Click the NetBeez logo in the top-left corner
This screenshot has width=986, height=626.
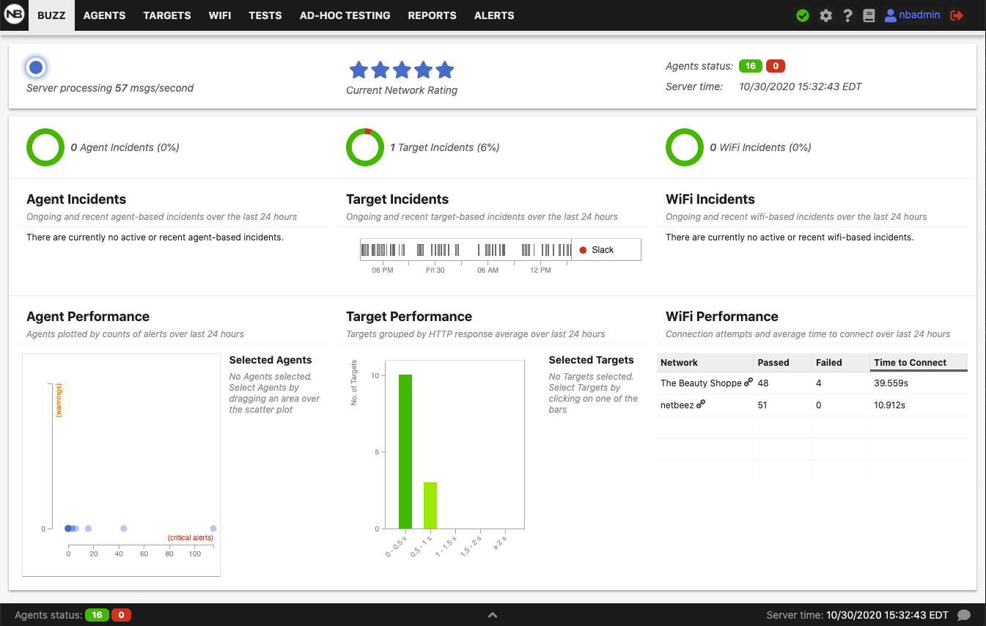pyautogui.click(x=13, y=15)
